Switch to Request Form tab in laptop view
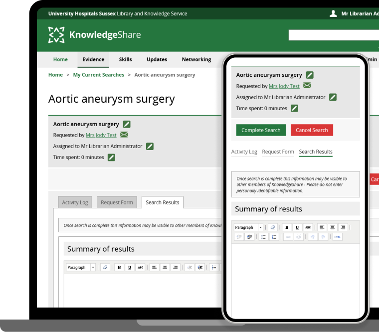Image resolution: width=379 pixels, height=332 pixels. point(117,202)
